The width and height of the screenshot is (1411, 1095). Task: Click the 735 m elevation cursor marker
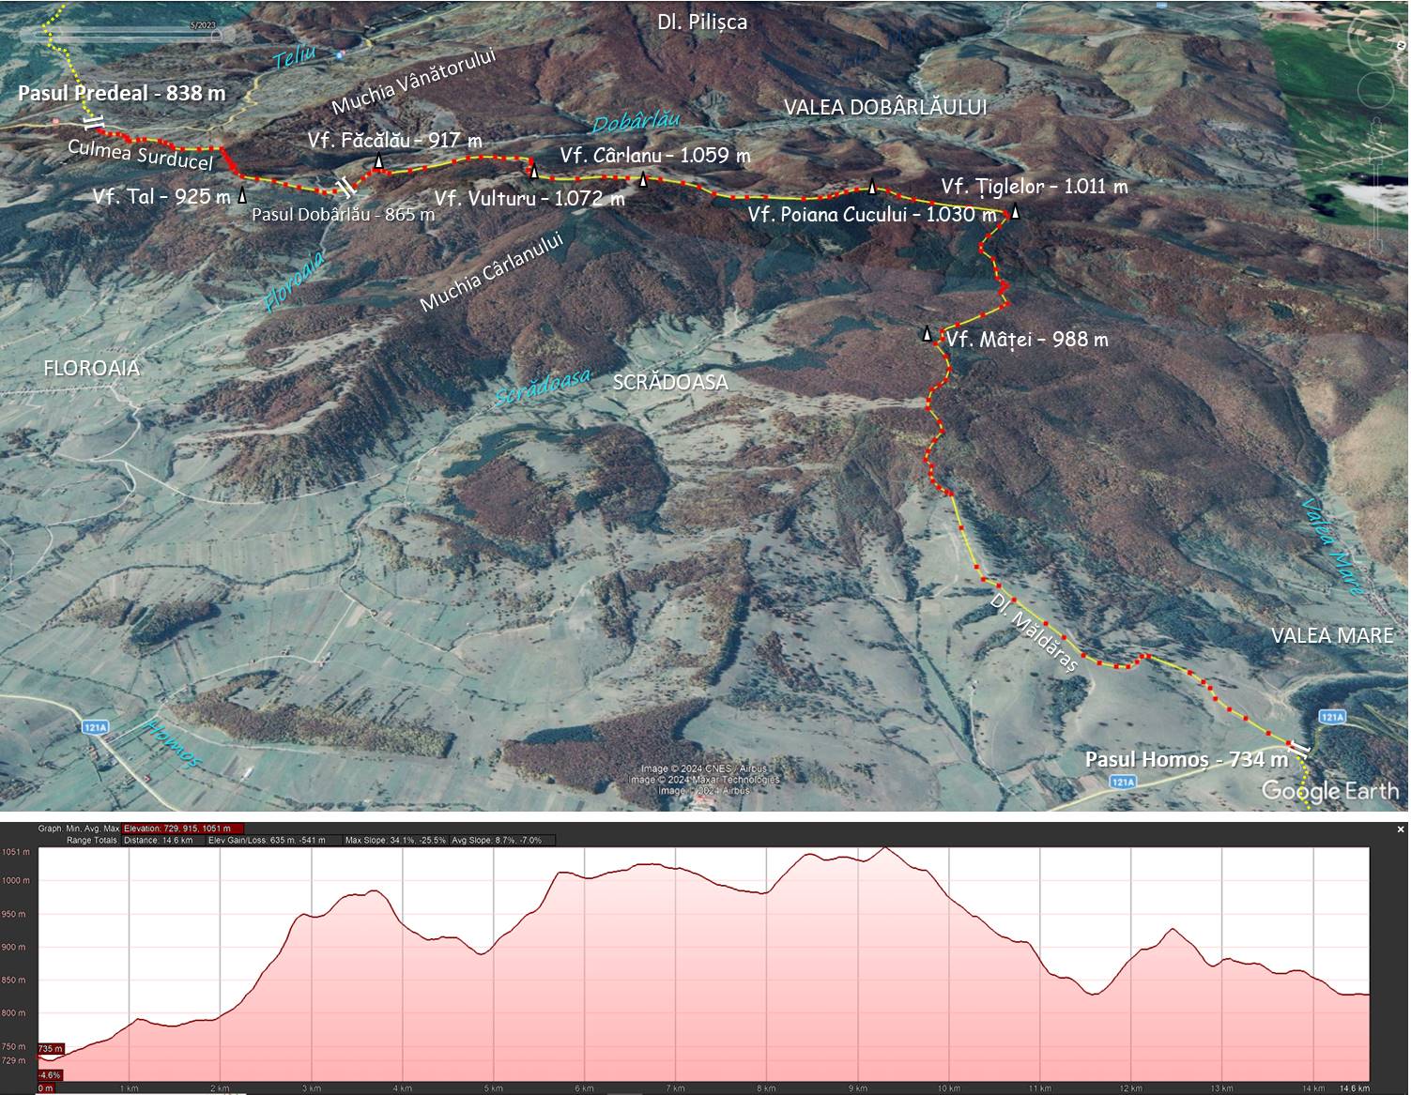51,1048
